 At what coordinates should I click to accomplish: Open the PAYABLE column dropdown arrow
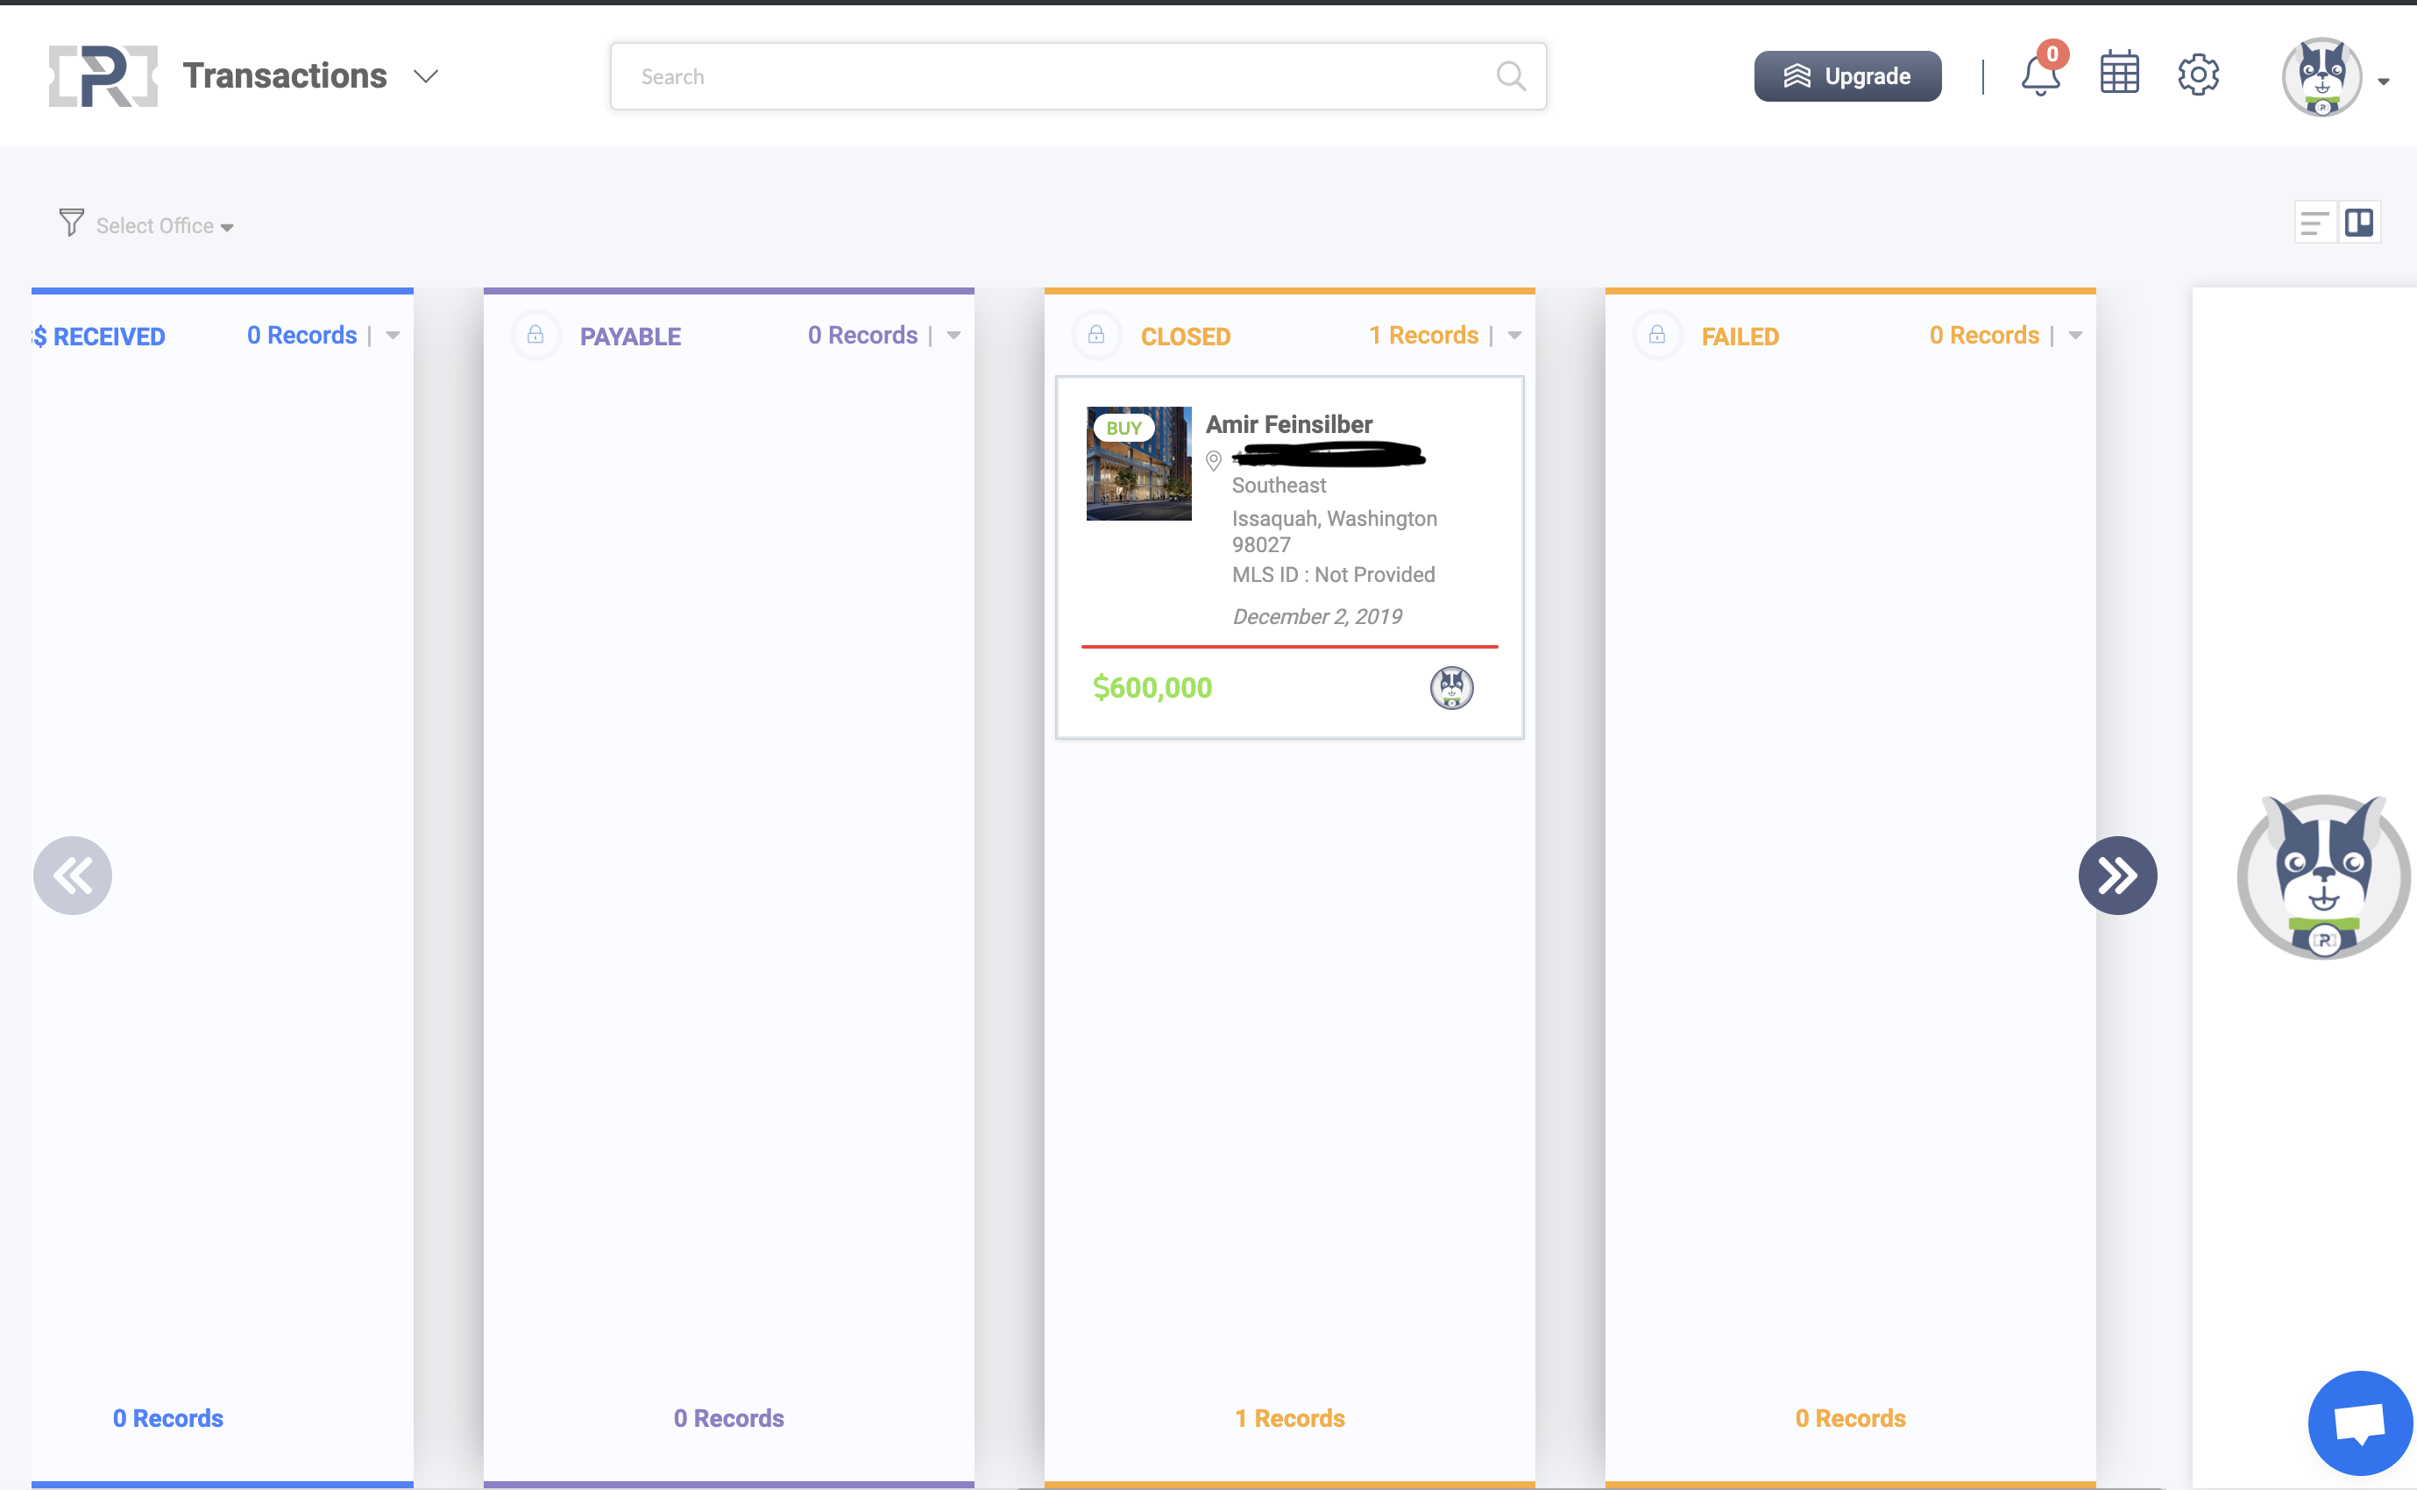[x=953, y=335]
